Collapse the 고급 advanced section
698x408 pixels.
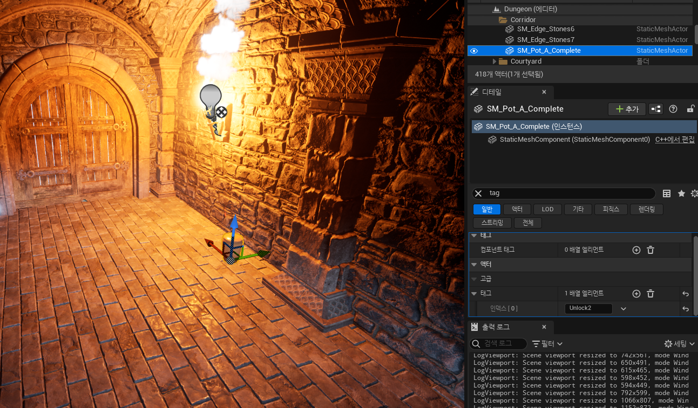coord(474,279)
